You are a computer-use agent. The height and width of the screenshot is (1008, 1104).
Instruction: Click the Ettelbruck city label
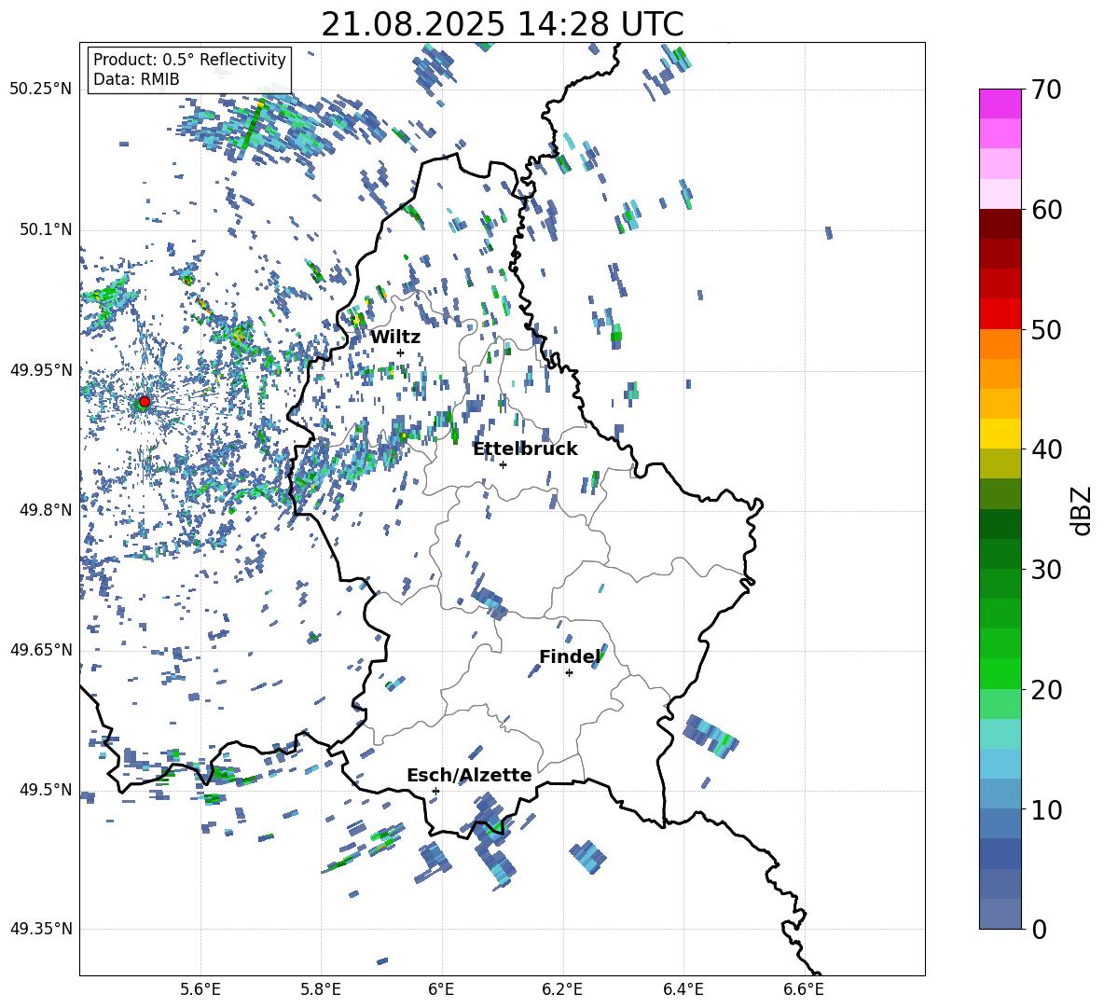(x=525, y=449)
